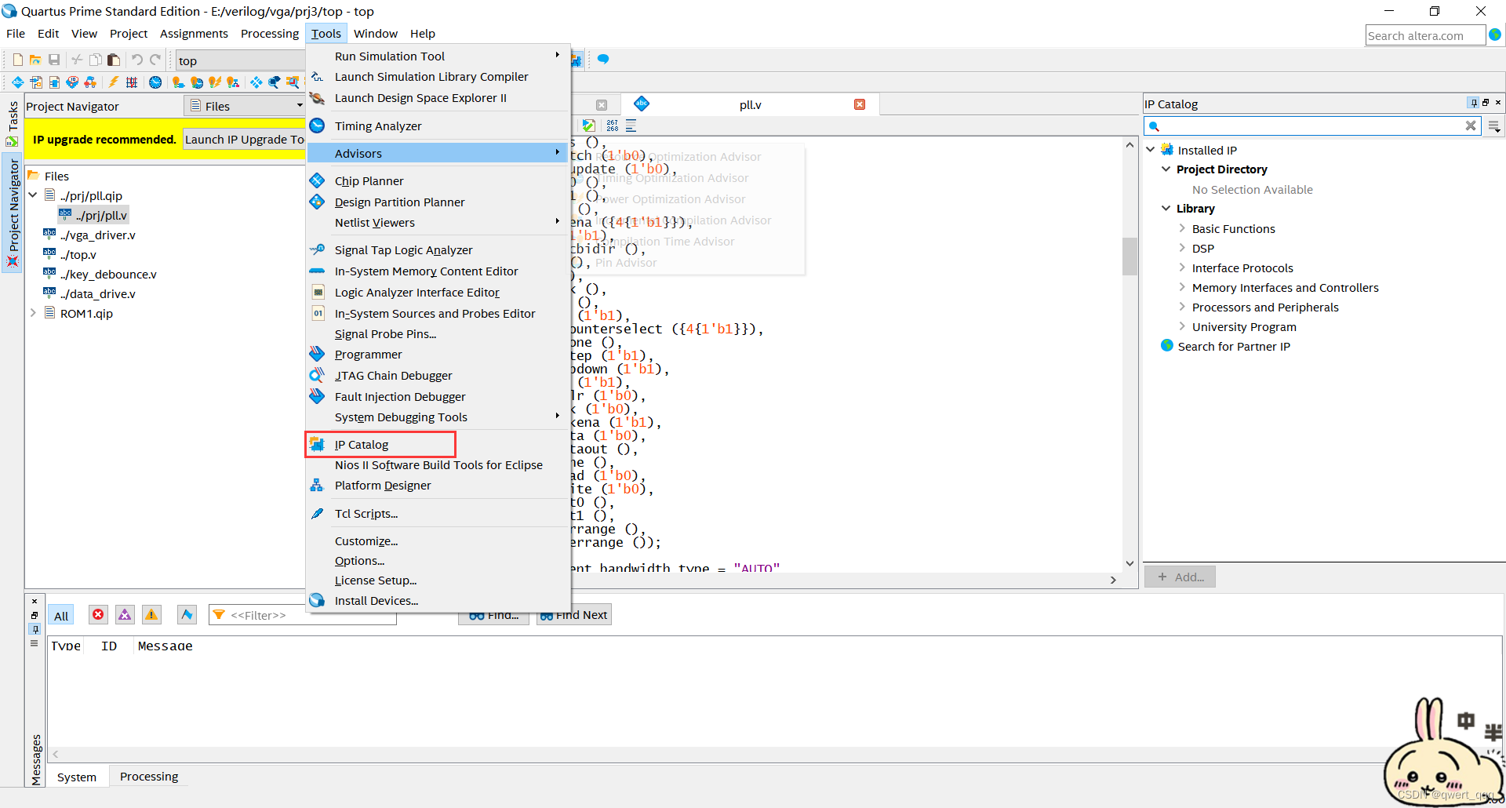Collapse the Installed IP node
Screen dimensions: 1506x808
click(x=1151, y=150)
